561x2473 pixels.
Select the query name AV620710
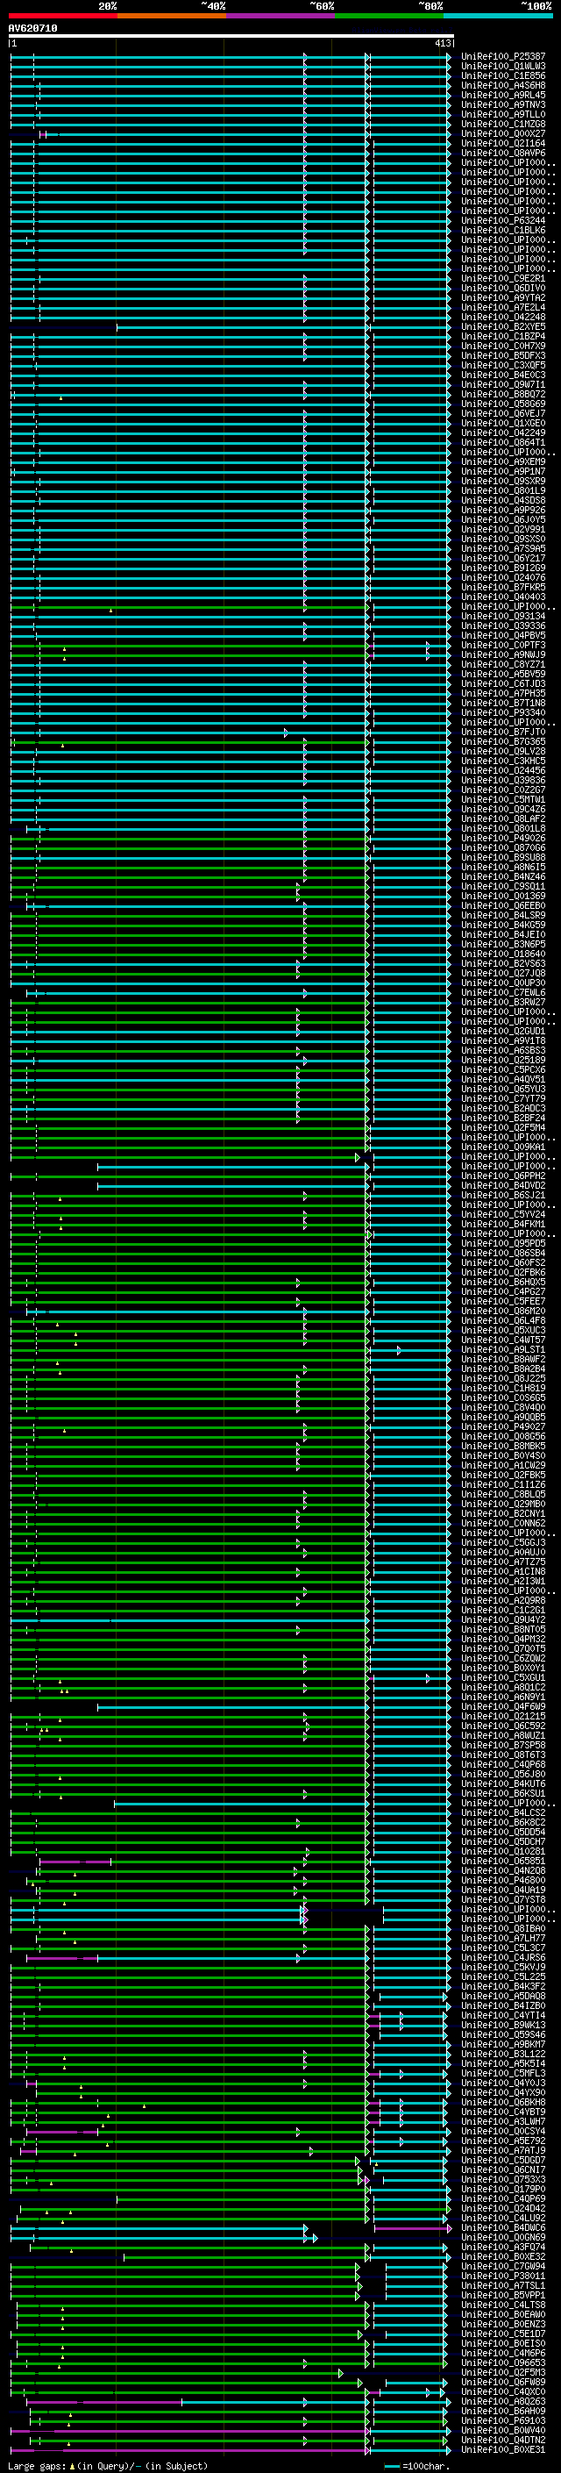(32, 29)
